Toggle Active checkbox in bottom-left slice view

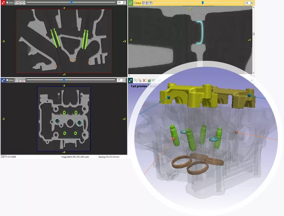point(7,80)
